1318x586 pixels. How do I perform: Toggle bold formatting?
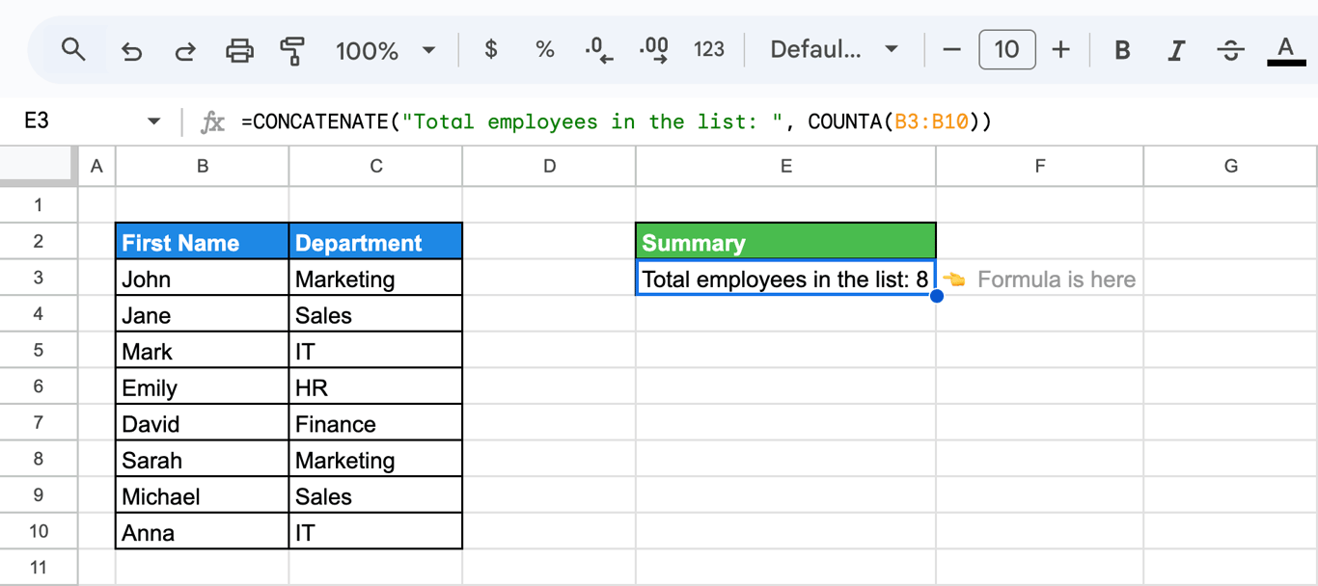(1122, 50)
